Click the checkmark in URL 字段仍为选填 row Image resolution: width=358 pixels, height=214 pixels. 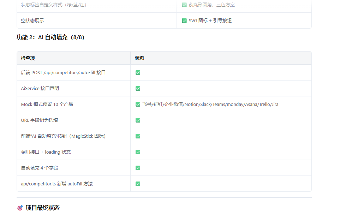(x=138, y=120)
